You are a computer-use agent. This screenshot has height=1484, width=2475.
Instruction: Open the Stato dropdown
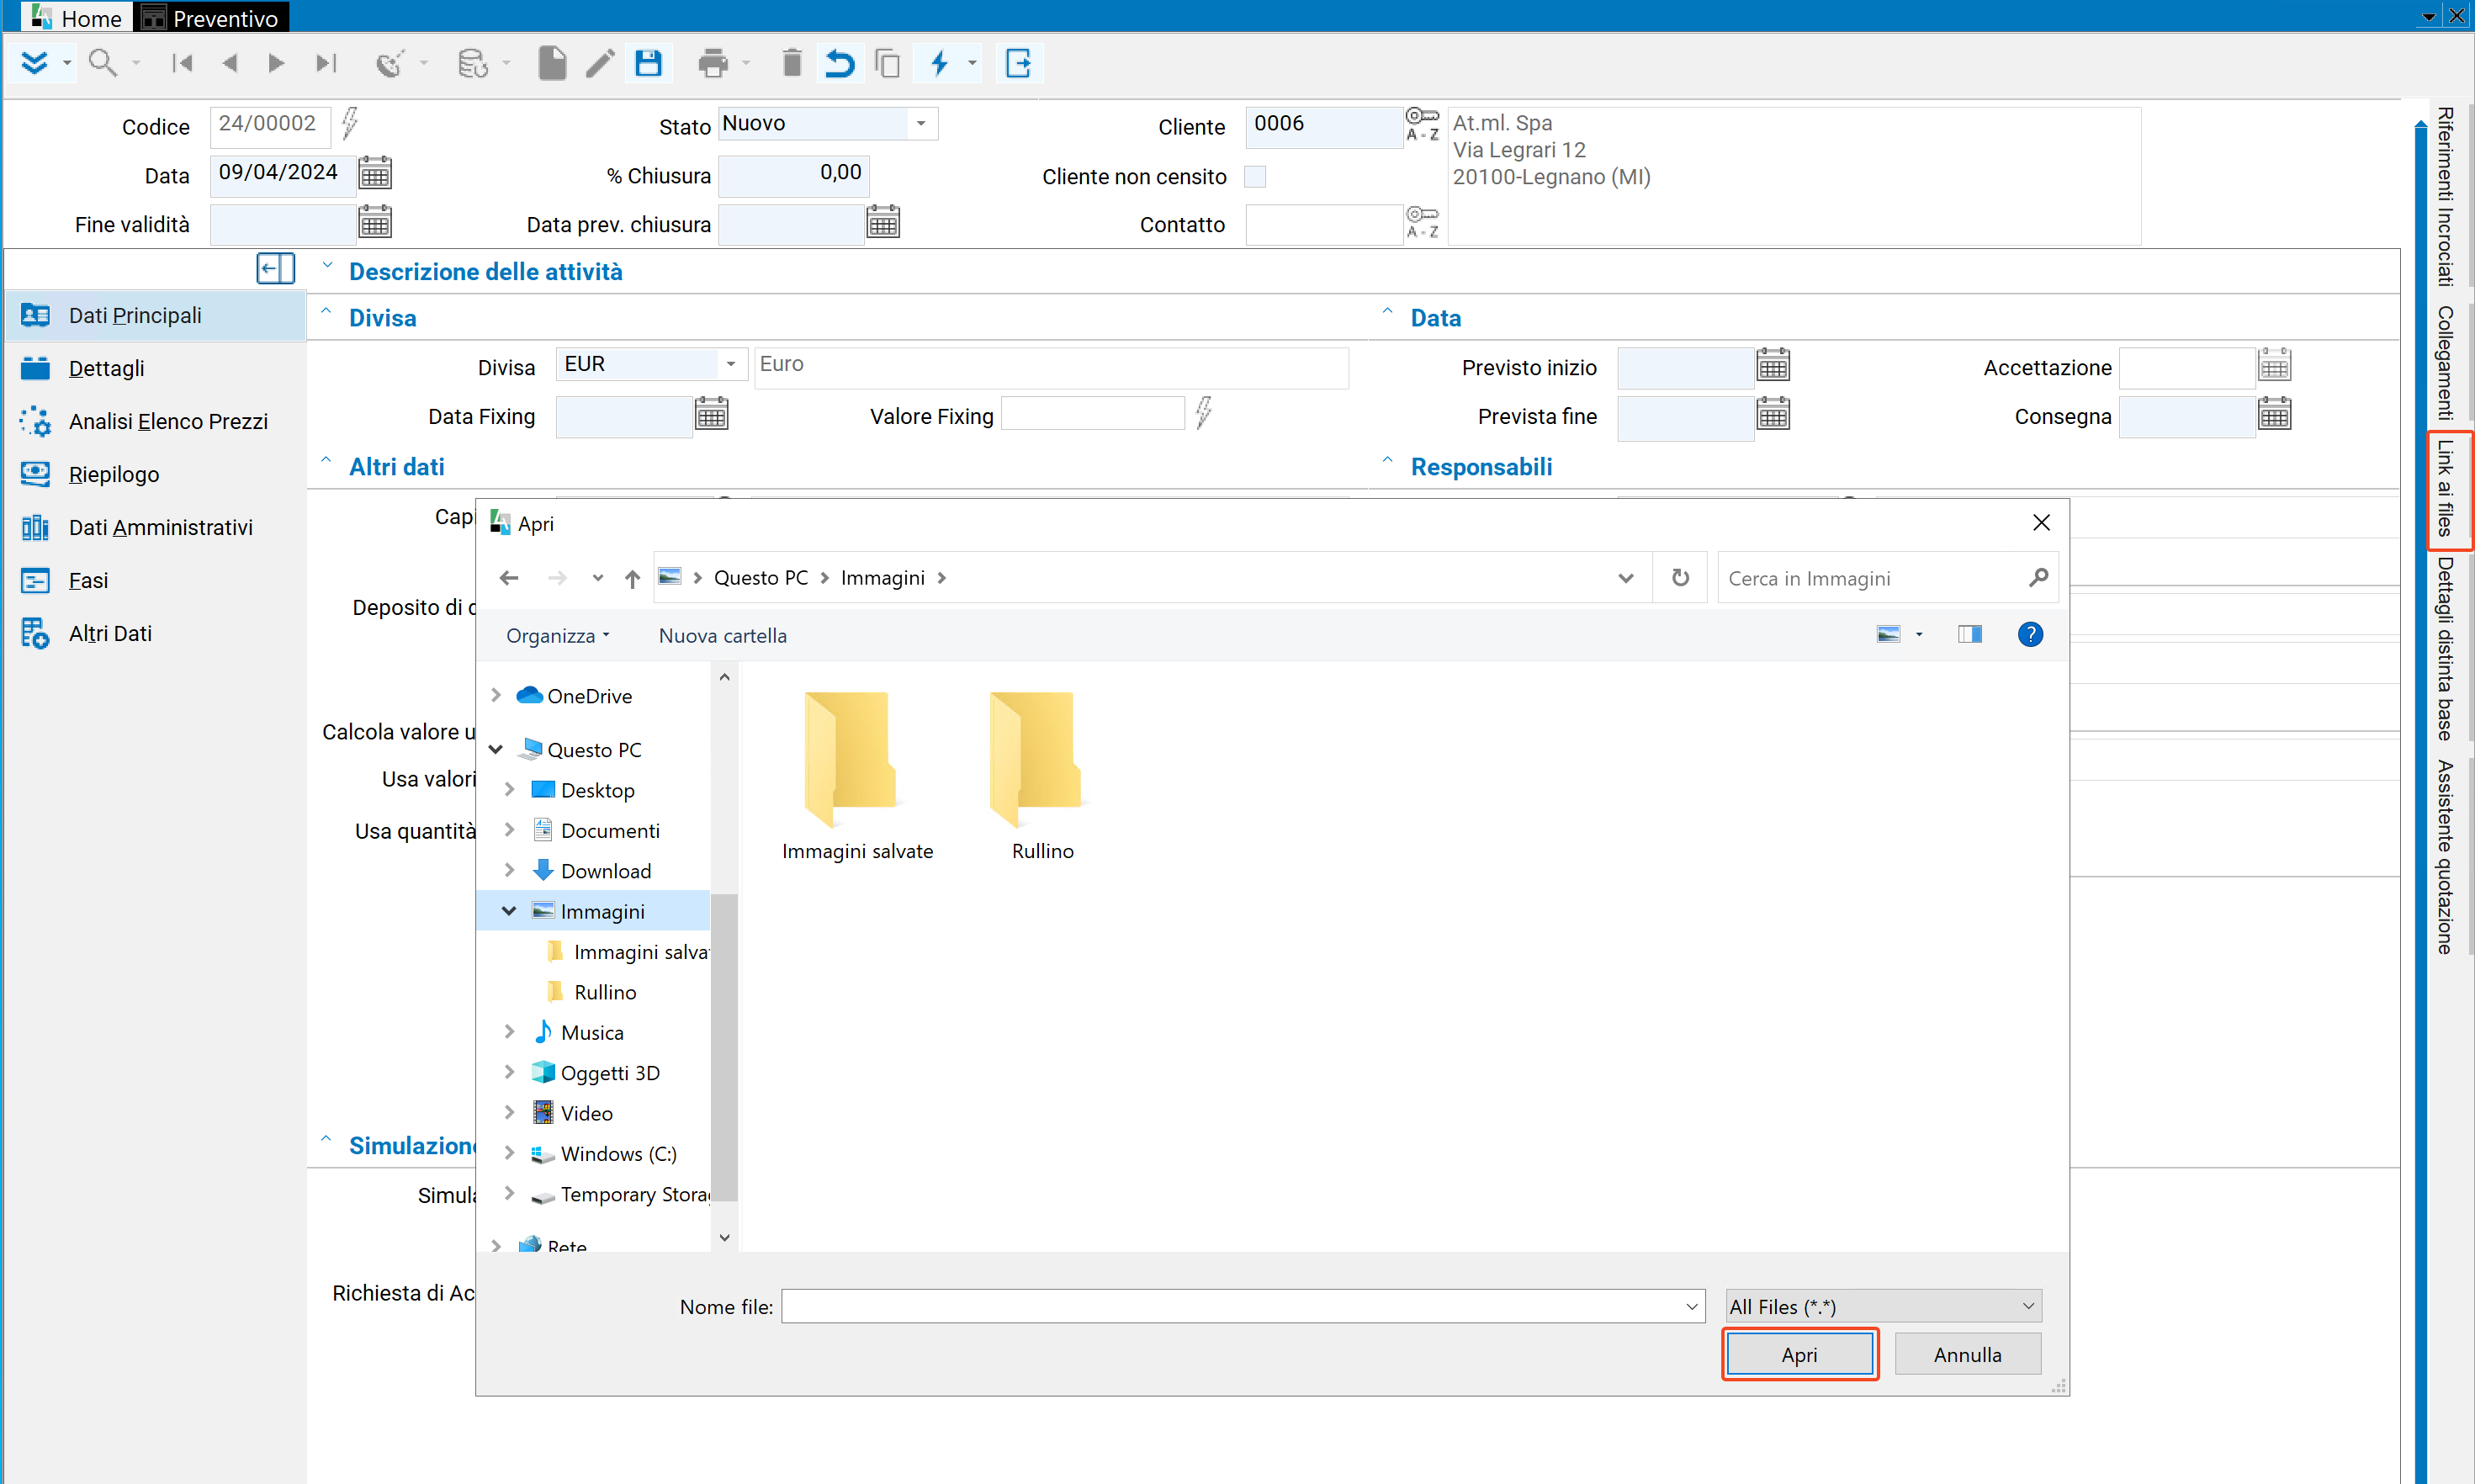921,124
